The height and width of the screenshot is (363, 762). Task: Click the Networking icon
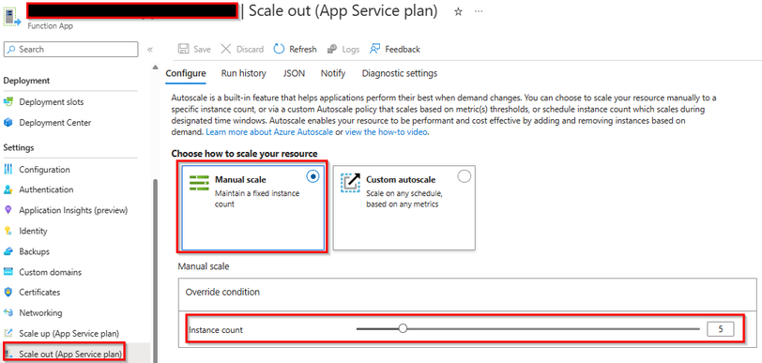click(x=8, y=312)
